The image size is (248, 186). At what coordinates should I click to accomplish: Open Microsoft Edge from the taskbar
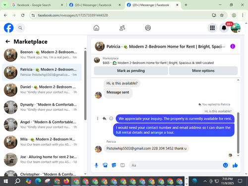(x=38, y=181)
